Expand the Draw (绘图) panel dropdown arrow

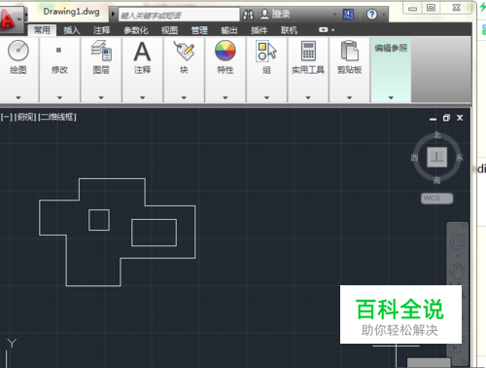[18, 97]
